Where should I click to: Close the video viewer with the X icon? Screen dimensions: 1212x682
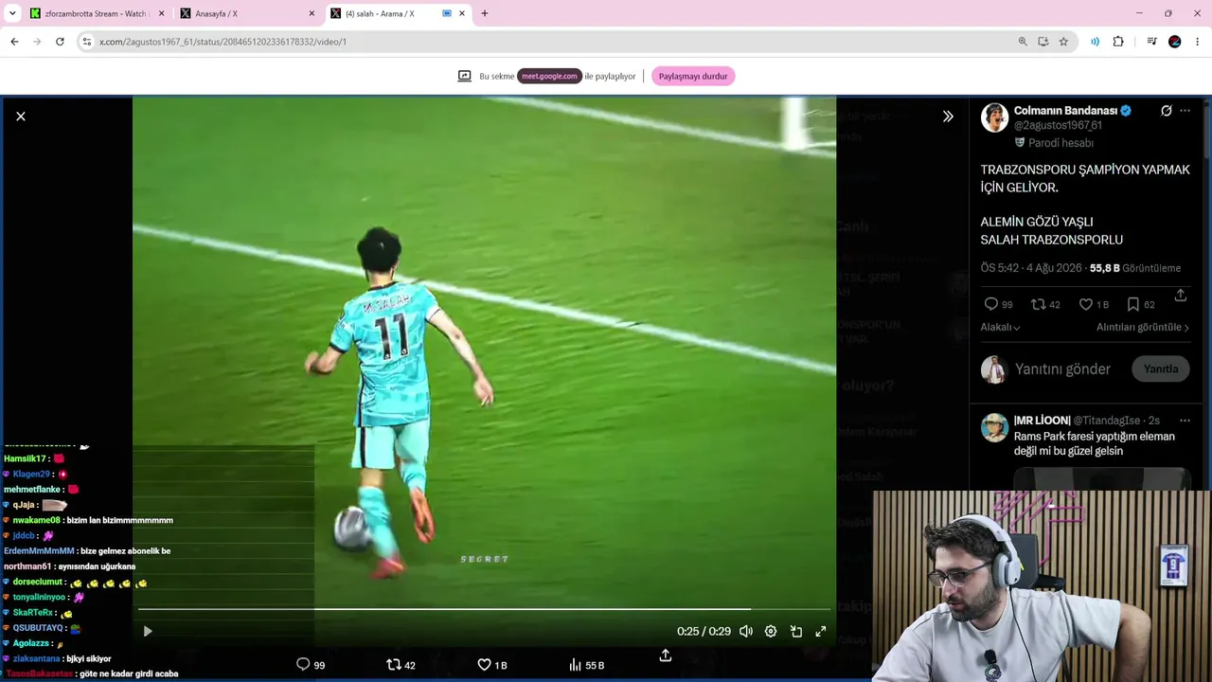tap(21, 117)
